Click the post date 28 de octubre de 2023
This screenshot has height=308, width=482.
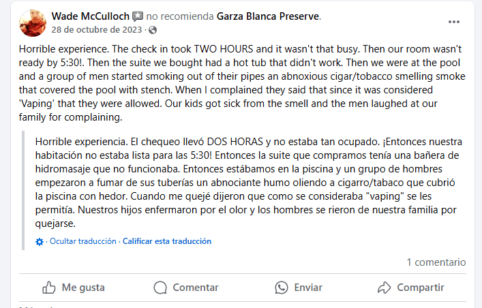pyautogui.click(x=97, y=30)
